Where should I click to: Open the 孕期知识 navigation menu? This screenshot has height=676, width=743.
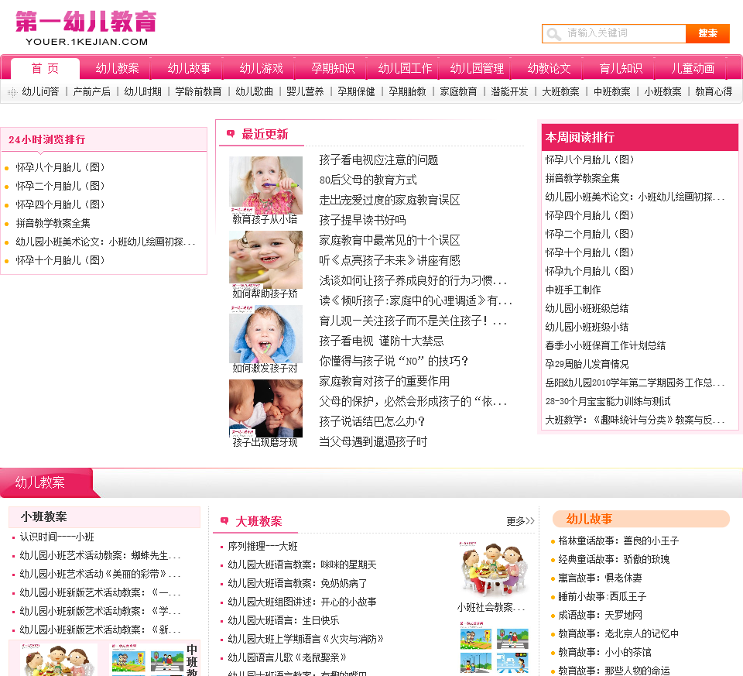(x=333, y=68)
